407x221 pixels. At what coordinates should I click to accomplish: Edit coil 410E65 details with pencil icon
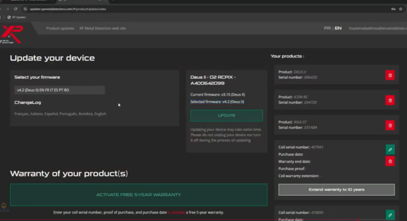tap(390, 215)
